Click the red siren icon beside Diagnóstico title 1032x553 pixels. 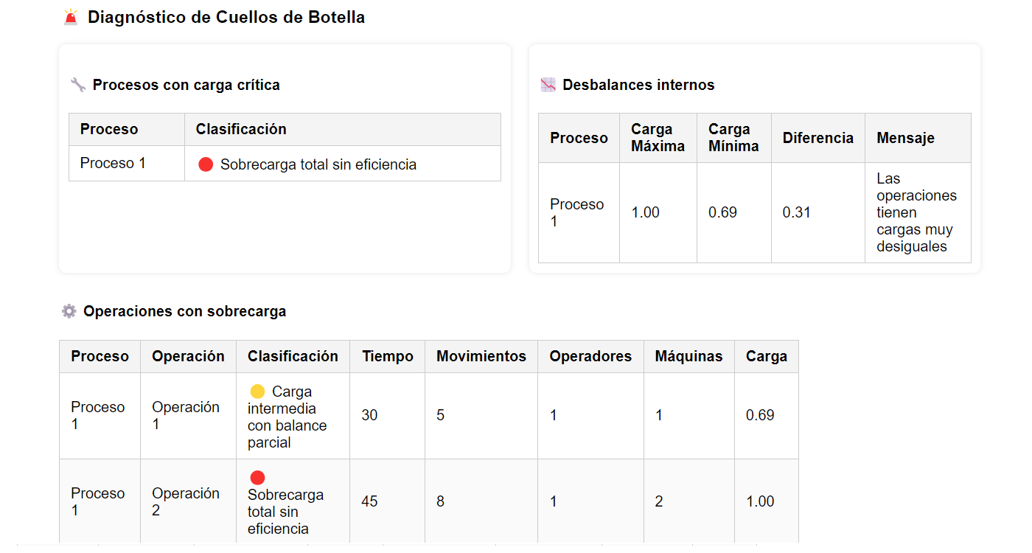click(x=71, y=17)
